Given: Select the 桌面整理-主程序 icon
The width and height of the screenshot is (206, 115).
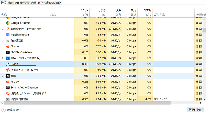Looking at the screenshot, I should pos(8,35).
